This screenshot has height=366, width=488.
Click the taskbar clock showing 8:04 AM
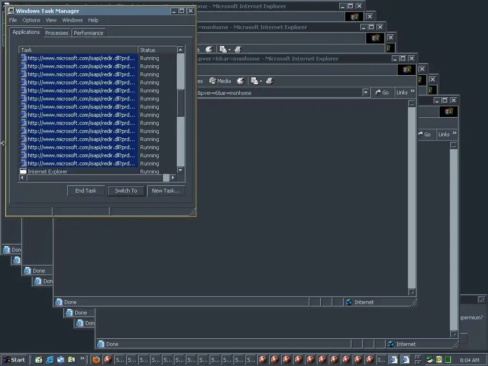[x=469, y=360]
